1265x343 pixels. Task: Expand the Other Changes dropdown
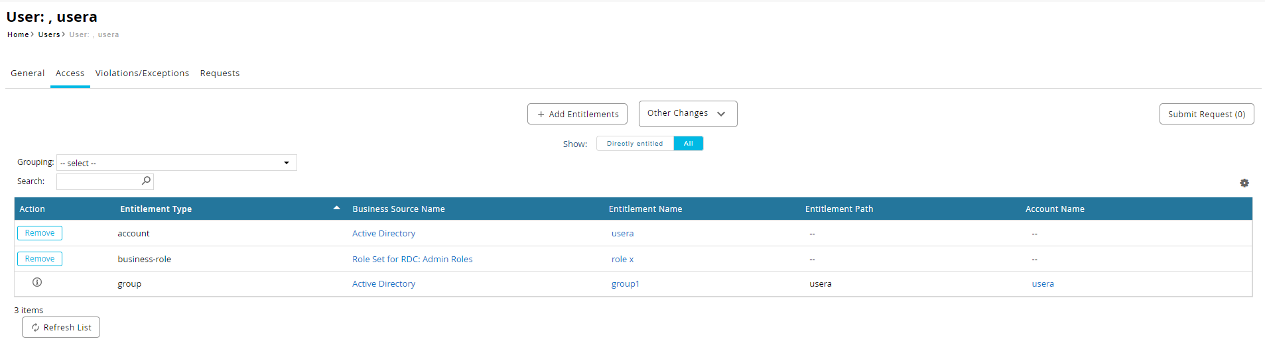pos(687,114)
